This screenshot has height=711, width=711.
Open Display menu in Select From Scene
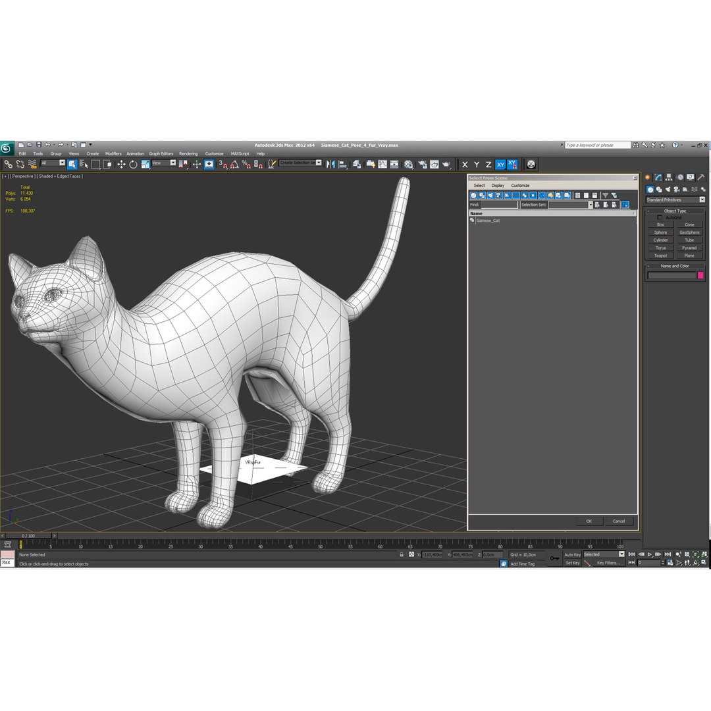coord(498,186)
